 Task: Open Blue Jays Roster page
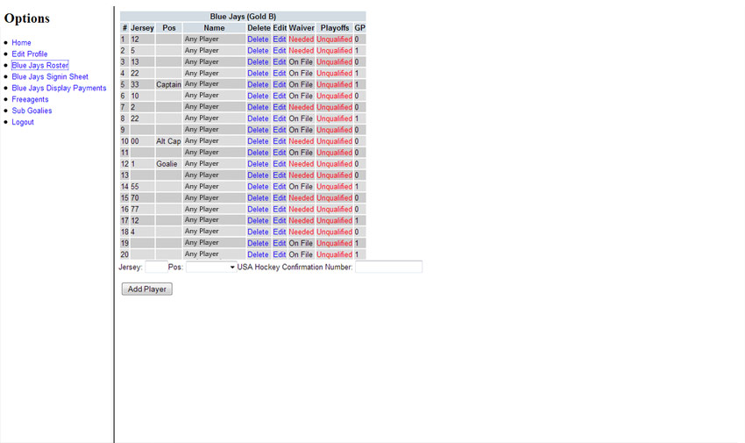click(40, 65)
